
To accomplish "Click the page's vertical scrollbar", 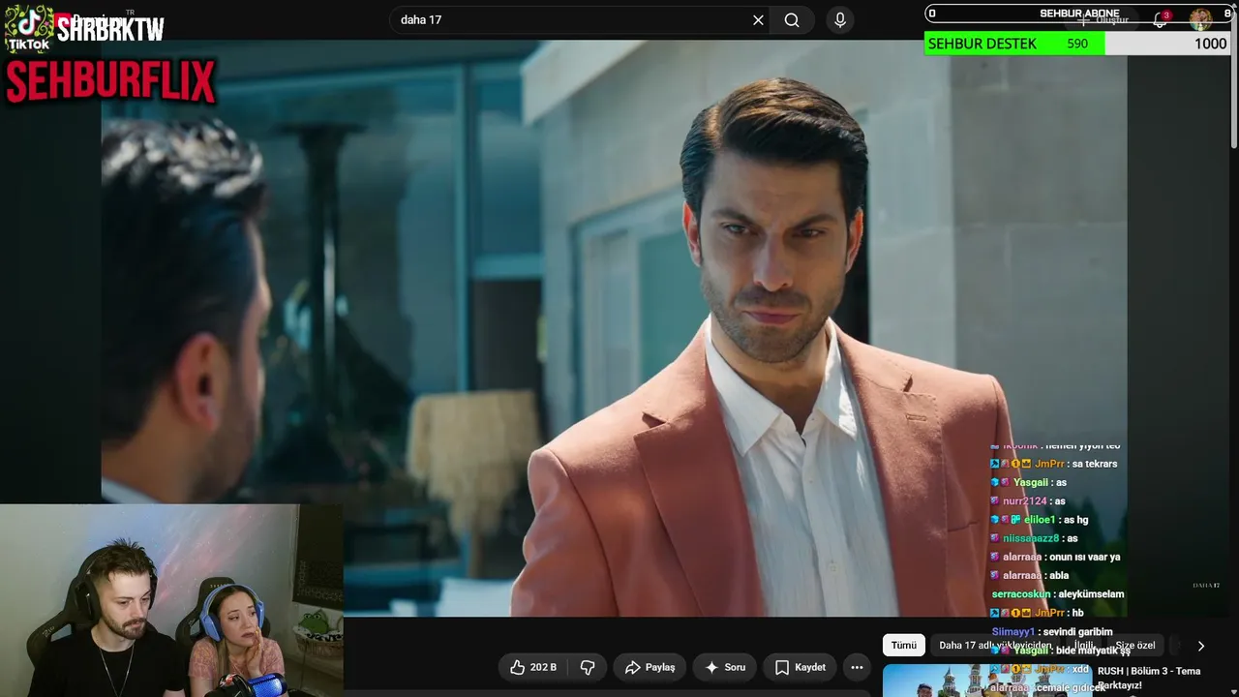I will pos(1233,77).
